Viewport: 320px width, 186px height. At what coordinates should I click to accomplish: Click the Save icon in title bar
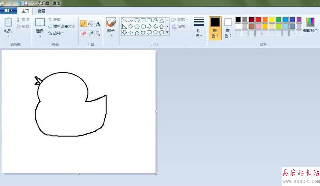click(26, 3)
